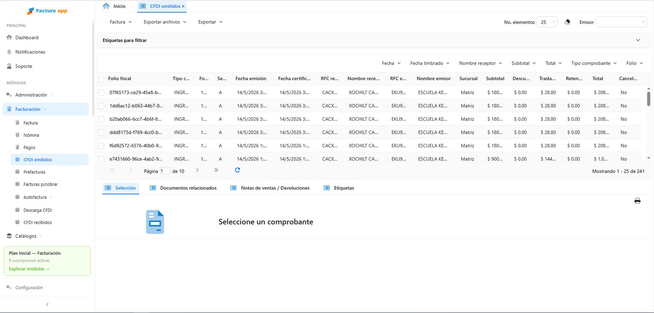Image resolution: width=654 pixels, height=313 pixels.
Task: Click the Configuración gear icon
Action: point(9,288)
